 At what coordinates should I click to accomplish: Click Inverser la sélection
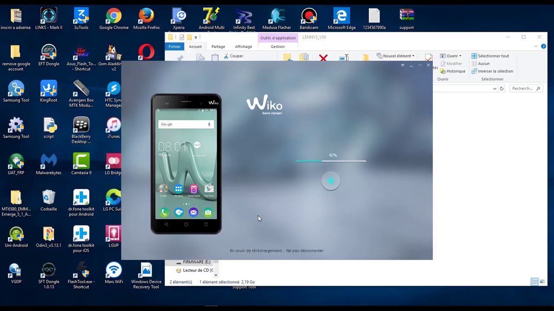point(492,71)
